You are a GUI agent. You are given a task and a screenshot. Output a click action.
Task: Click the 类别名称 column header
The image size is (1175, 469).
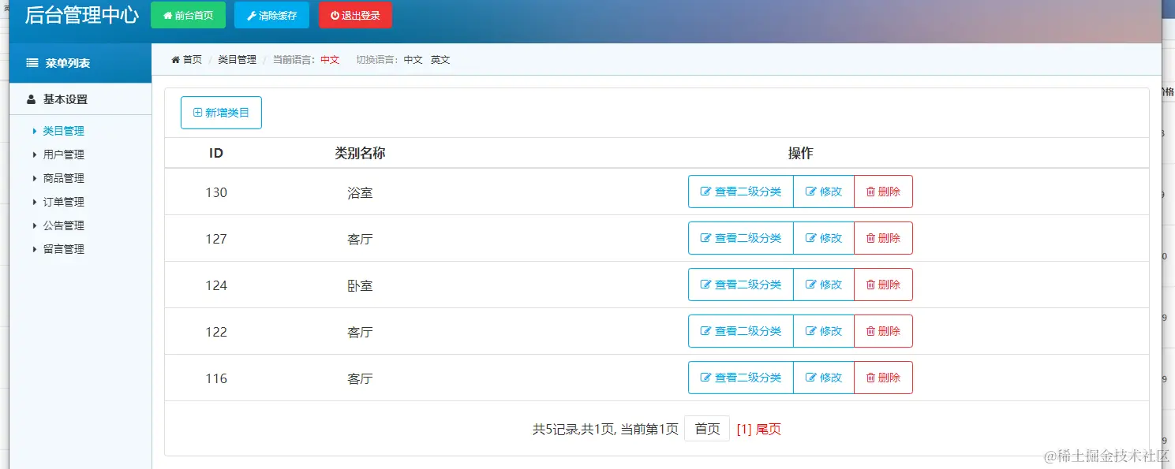(x=360, y=153)
